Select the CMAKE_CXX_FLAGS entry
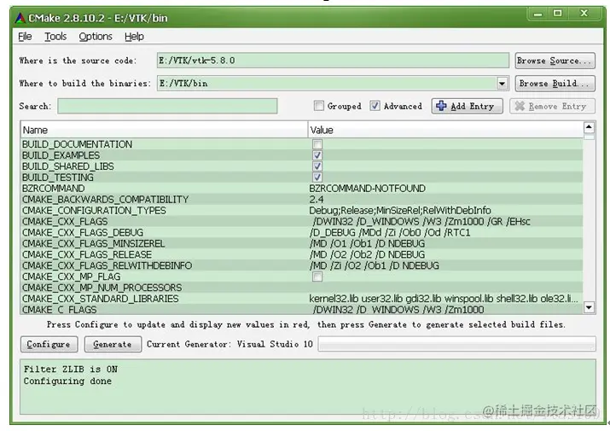The width and height of the screenshot is (610, 431). tap(65, 222)
